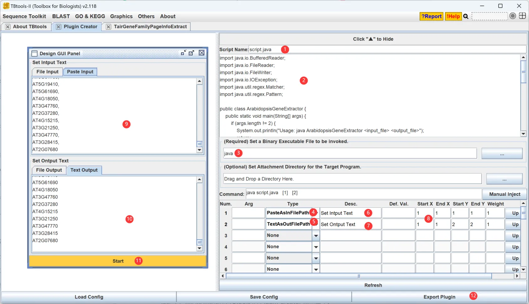Open Type dropdown for row 5

(x=316, y=258)
